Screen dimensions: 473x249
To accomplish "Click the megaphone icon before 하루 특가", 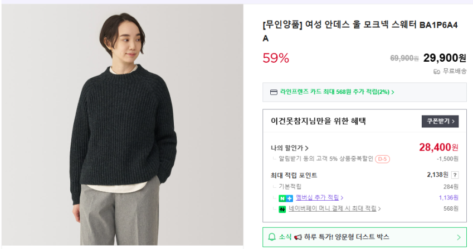I will [x=298, y=237].
